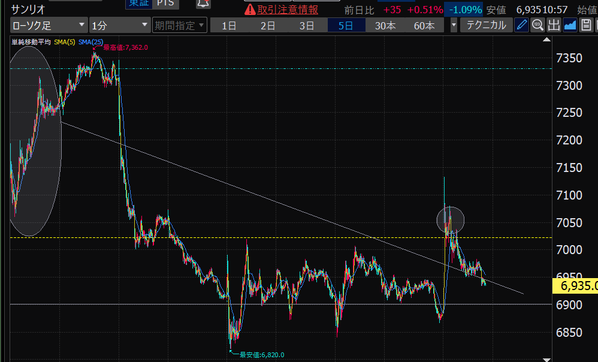Select the 30本 bar count tab
Screen dimensions: 598x362
click(x=385, y=25)
